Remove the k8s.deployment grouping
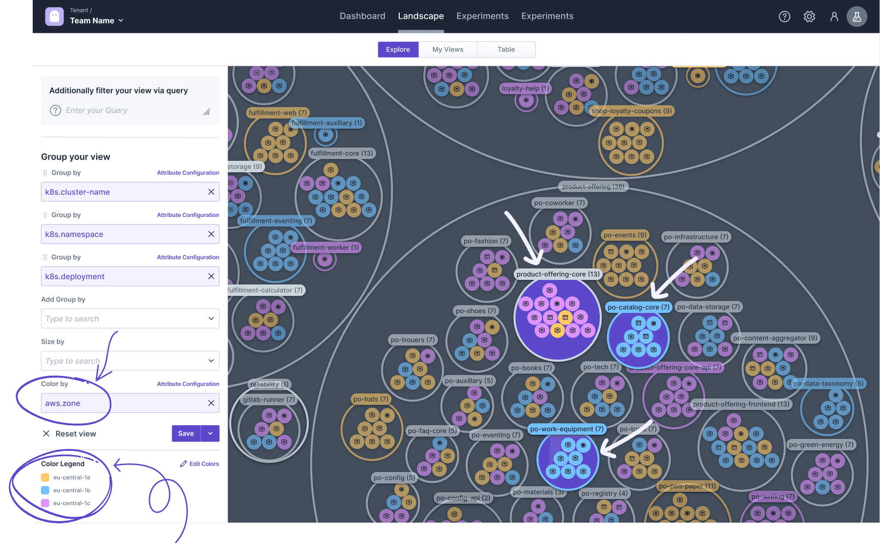This screenshot has height=552, width=880. point(211,276)
